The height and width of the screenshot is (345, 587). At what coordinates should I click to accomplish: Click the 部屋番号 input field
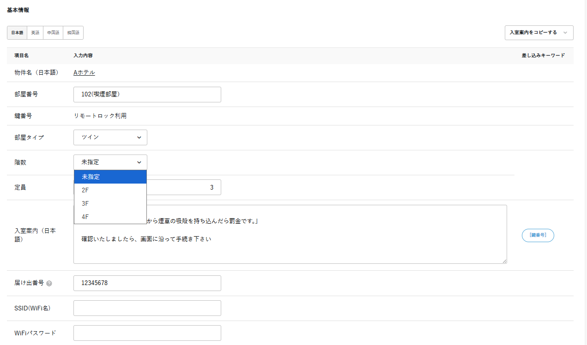pos(147,95)
